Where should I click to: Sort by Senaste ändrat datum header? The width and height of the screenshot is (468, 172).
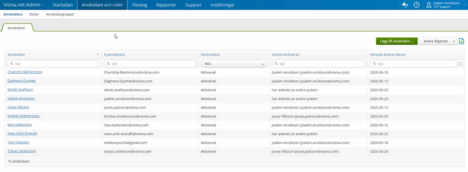coord(388,55)
